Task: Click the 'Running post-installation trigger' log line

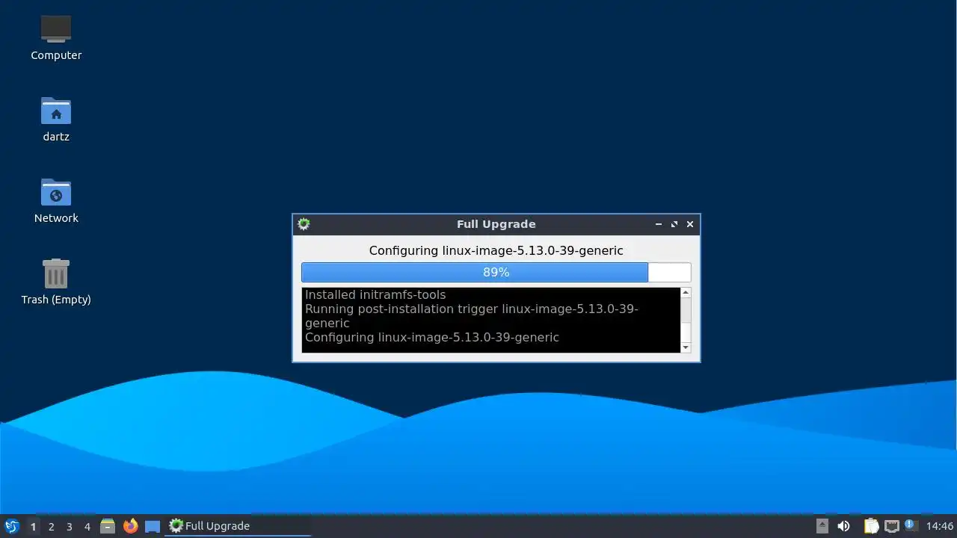Action: (472, 316)
